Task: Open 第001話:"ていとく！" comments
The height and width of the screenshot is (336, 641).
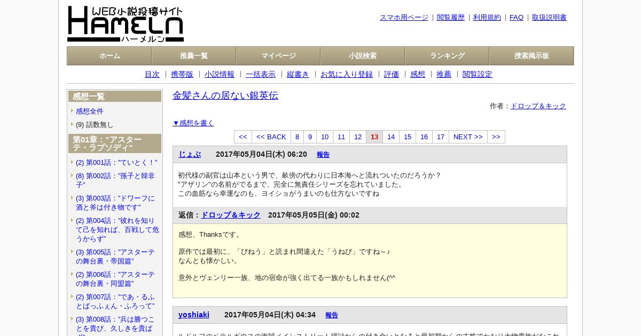Action: [116, 163]
